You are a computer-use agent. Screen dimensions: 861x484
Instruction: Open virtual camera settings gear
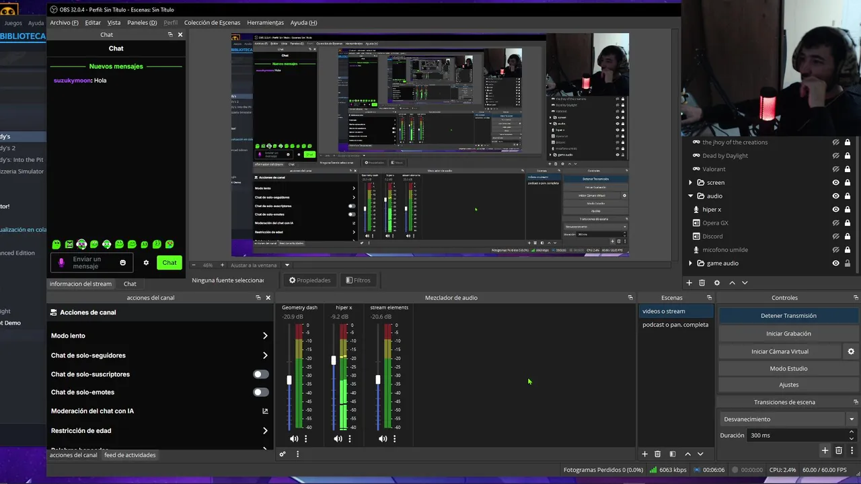[851, 351]
